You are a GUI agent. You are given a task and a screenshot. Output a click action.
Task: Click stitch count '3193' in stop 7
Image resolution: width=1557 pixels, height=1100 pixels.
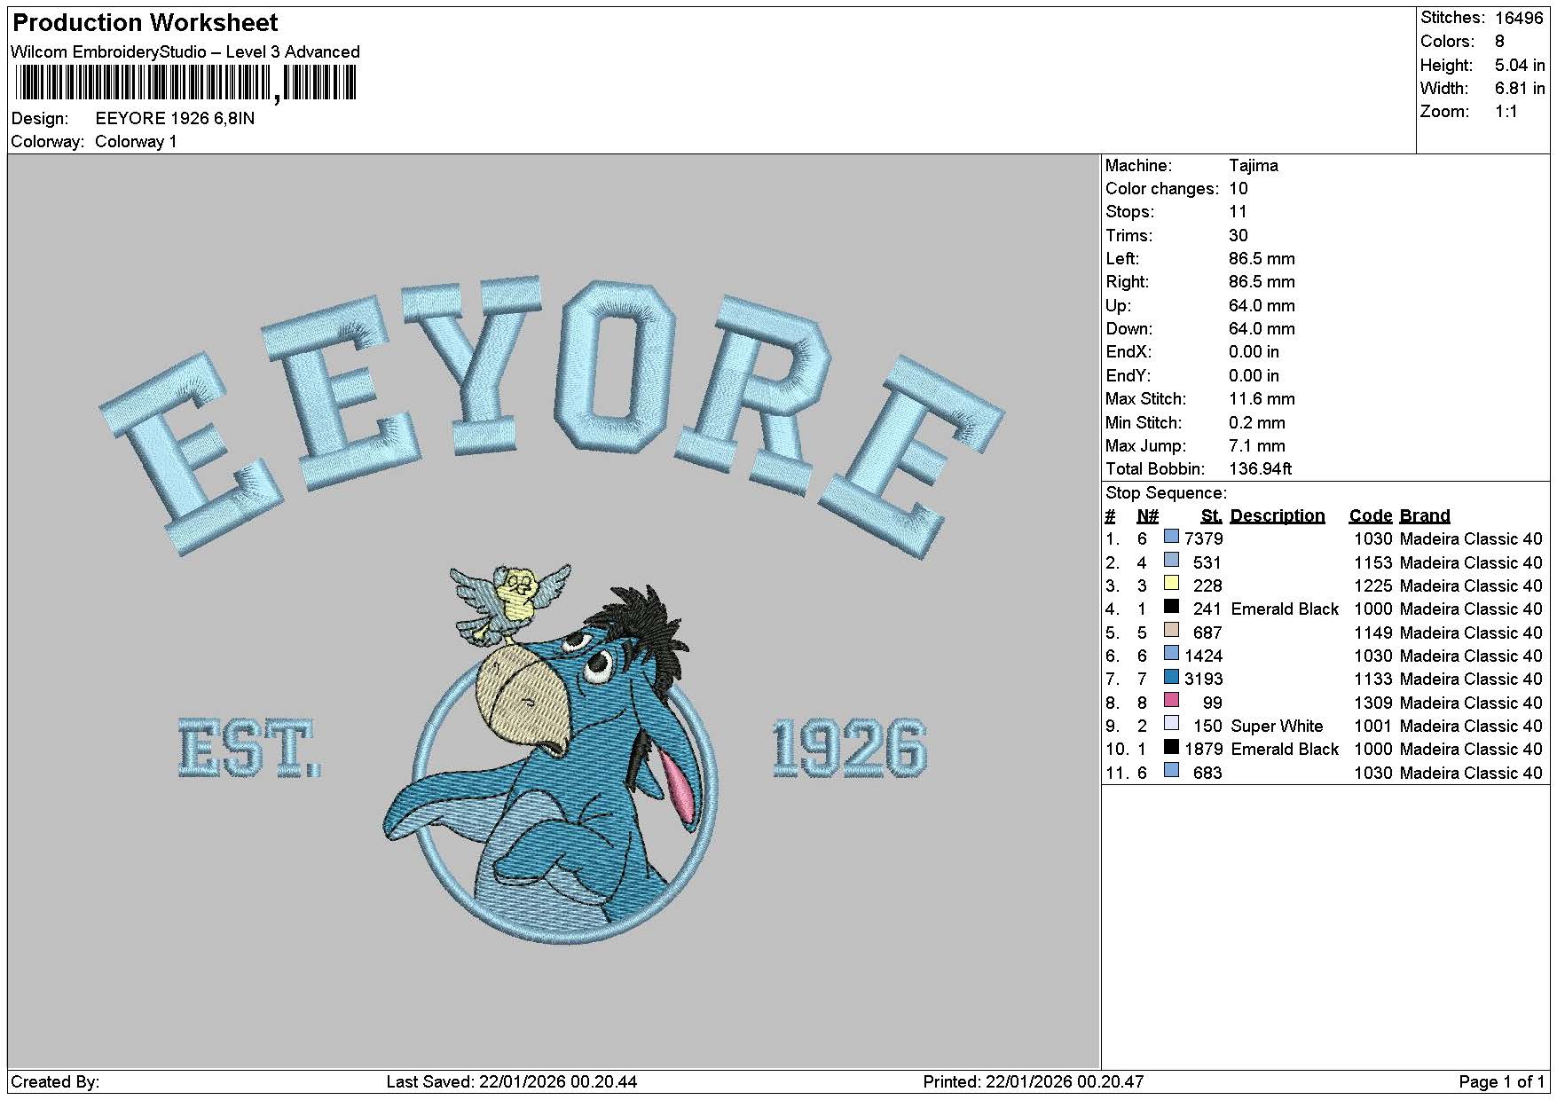coord(1203,679)
